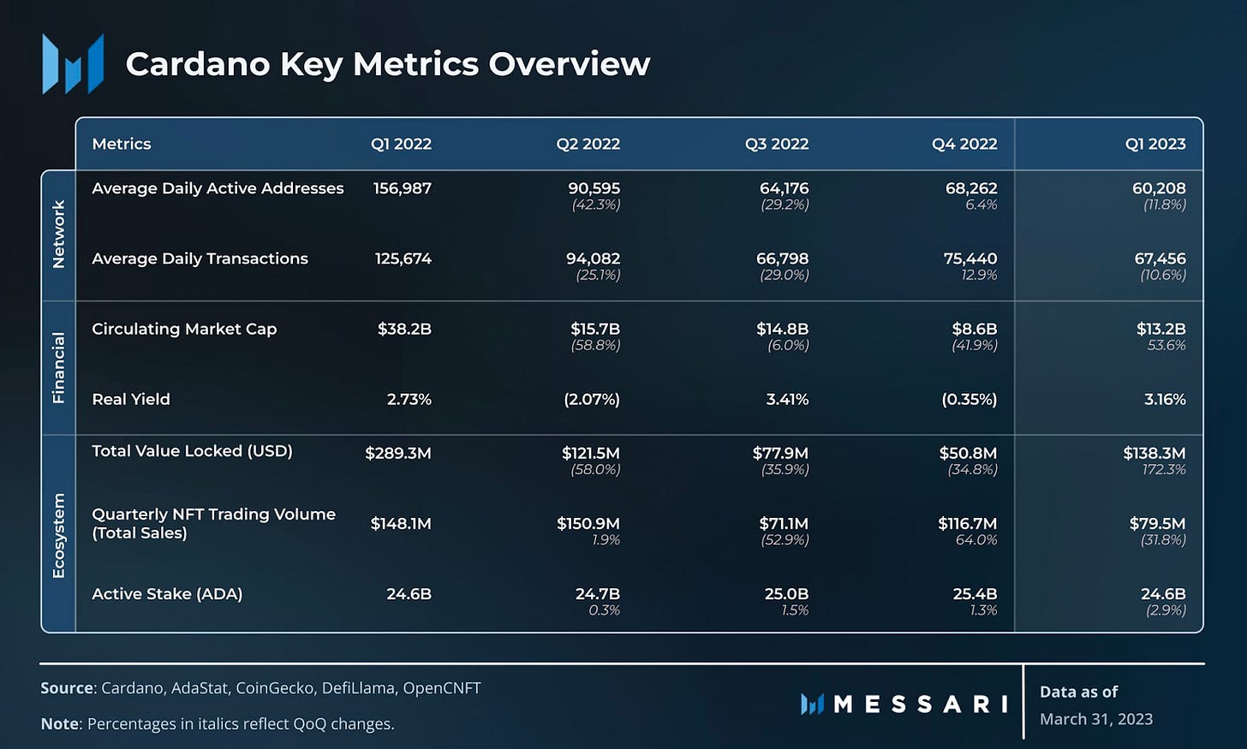This screenshot has height=749, width=1247.
Task: Select the value 66,798
Action: coord(782,259)
